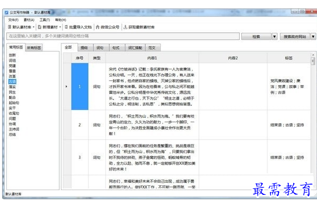Viewport: 317px width, 206px height.
Task: Choose the 协调 tag in the list
Action: (12, 124)
